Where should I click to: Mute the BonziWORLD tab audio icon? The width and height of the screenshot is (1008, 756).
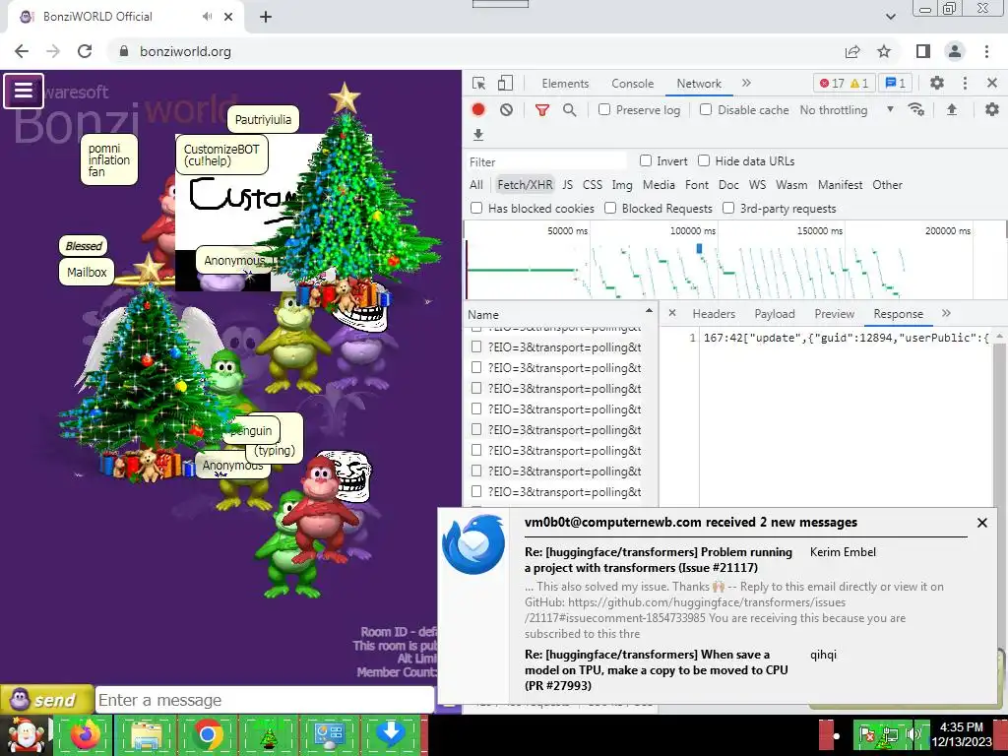click(207, 17)
